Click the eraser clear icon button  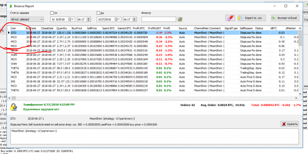coord(229,18)
